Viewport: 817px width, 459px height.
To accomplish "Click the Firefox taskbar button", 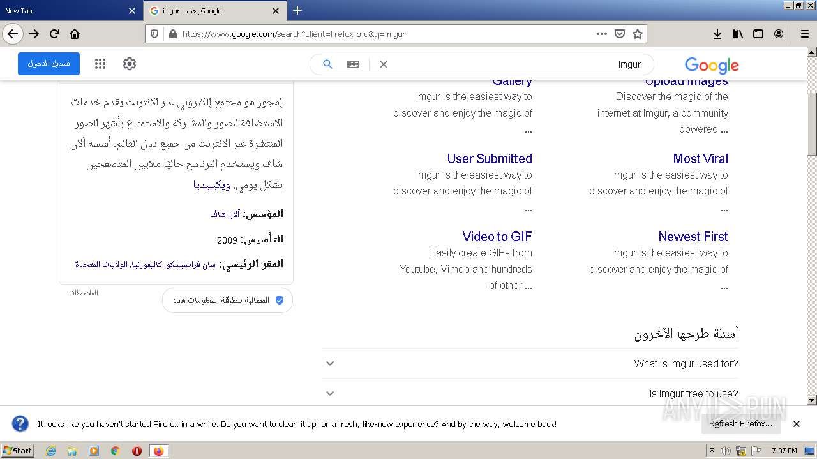I will click(x=159, y=451).
